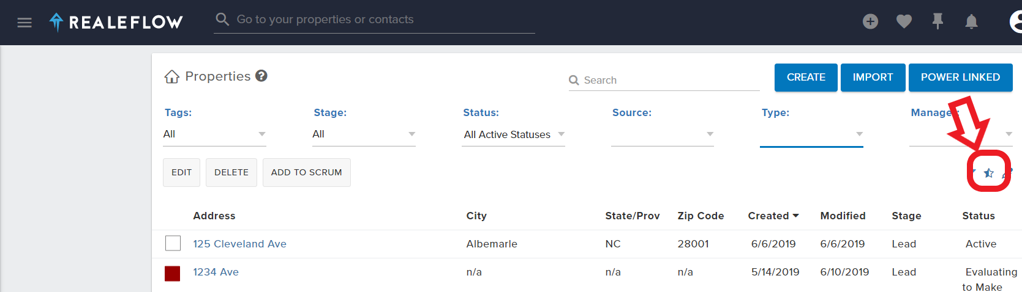
Task: Open favorites via the heart icon
Action: point(904,22)
